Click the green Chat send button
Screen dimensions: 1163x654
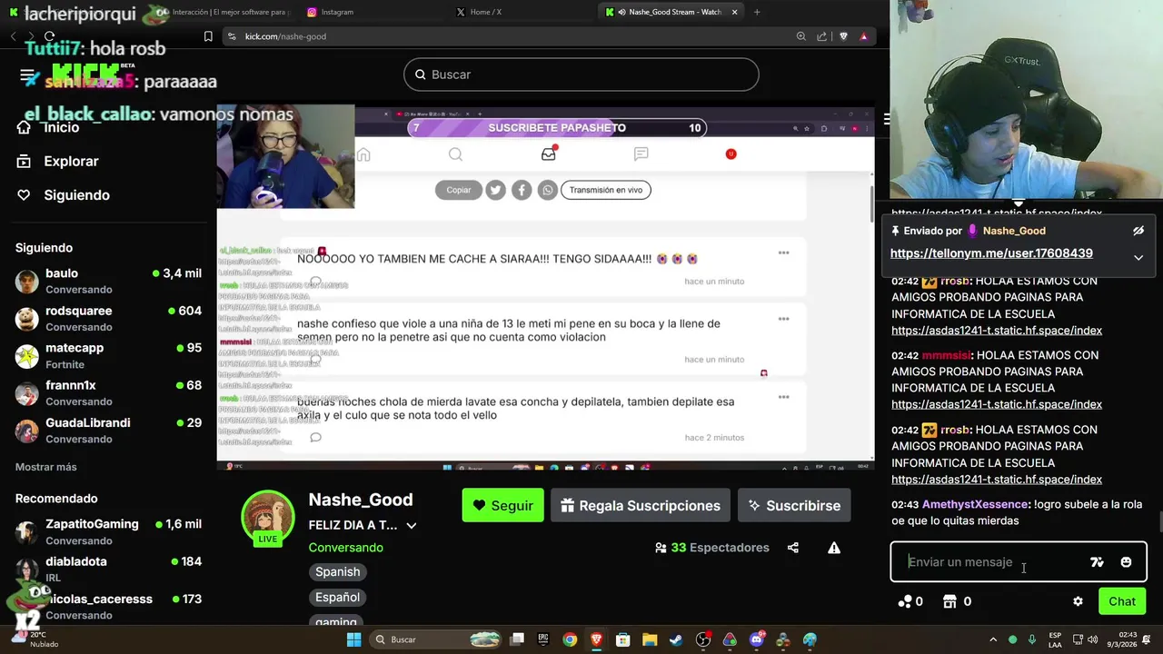pos(1122,601)
